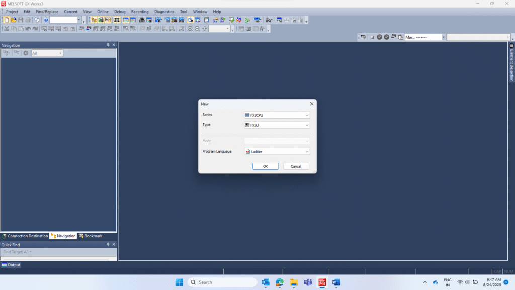Open the Project menu
515x290 pixels.
click(x=12, y=12)
